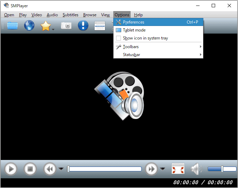Toggle fullscreen with the red arrows icon
Viewport: 238px width, 188px height.
[178, 169]
